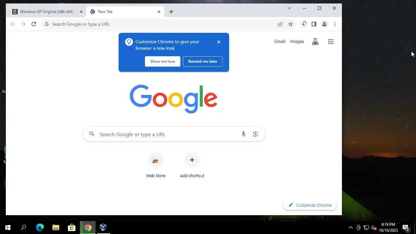Switch to Windows XP Original tab
The width and height of the screenshot is (416, 234).
click(x=47, y=12)
